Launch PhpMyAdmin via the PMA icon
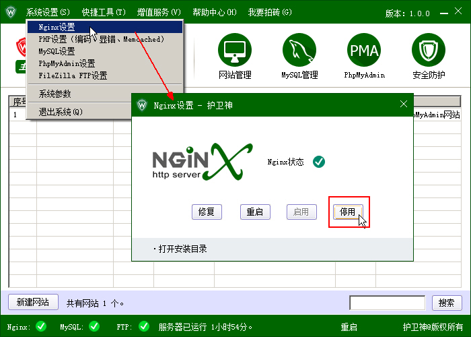The height and width of the screenshot is (337, 471). click(363, 50)
